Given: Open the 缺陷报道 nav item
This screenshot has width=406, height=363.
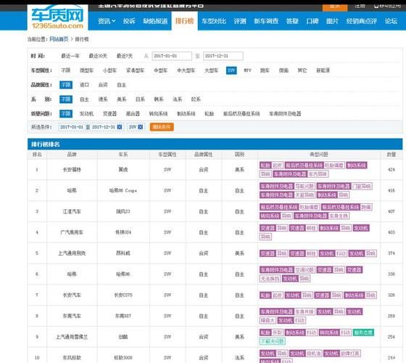Looking at the screenshot, I should pos(155,21).
